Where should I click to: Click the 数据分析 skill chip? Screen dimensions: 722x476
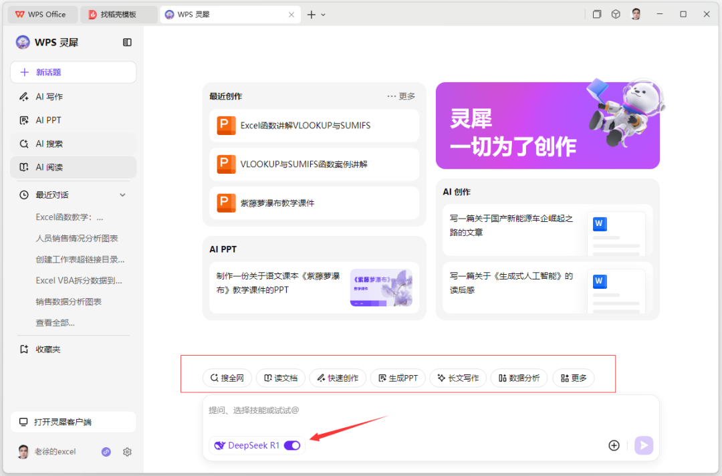point(519,378)
